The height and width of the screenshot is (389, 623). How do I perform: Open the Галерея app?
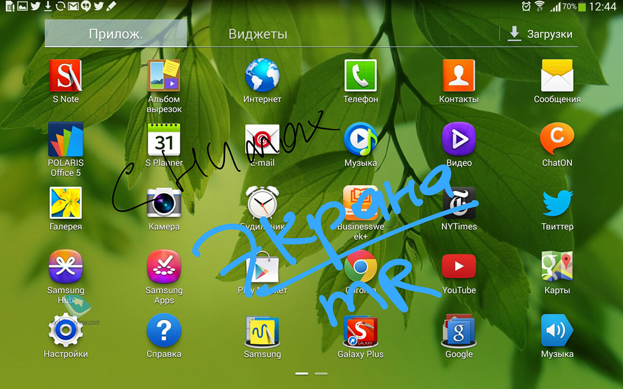pyautogui.click(x=66, y=203)
